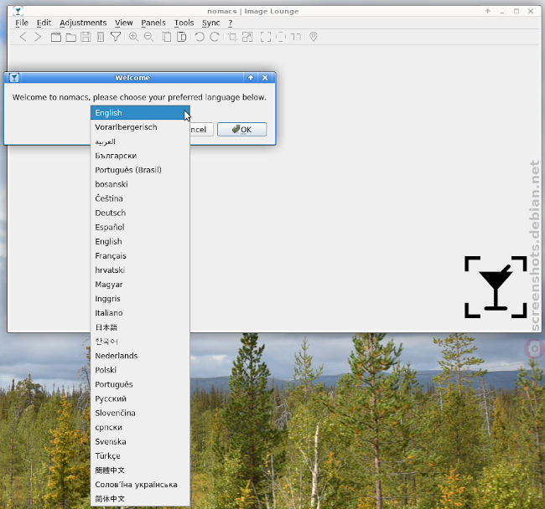Viewport: 545px width, 509px height.
Task: Close the Welcome dialog
Action: pyautogui.click(x=265, y=78)
